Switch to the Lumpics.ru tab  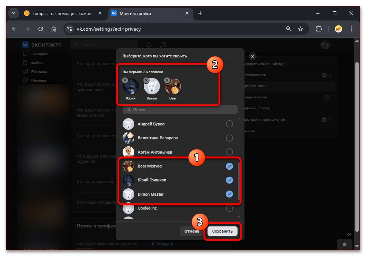pos(63,14)
